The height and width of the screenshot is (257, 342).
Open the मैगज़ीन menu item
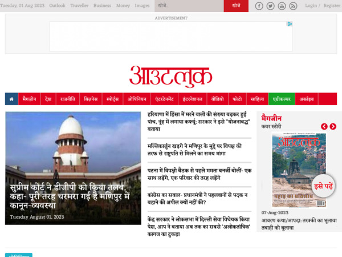(x=30, y=99)
